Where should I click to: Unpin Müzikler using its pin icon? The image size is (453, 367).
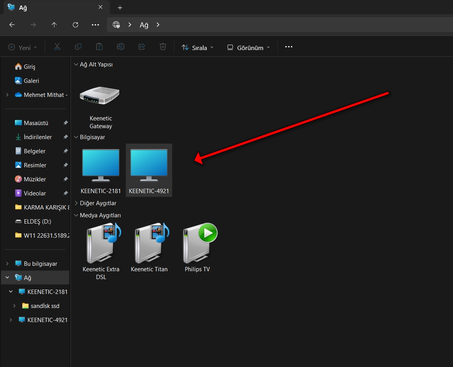tap(65, 179)
